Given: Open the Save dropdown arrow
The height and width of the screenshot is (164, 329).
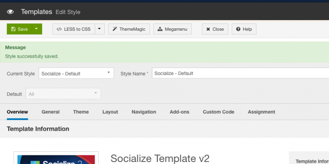Looking at the screenshot, I should (37, 29).
